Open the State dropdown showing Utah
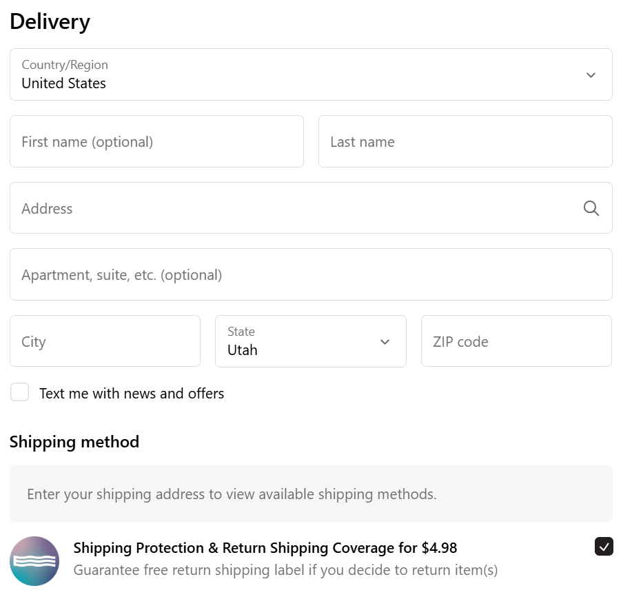 coord(311,341)
